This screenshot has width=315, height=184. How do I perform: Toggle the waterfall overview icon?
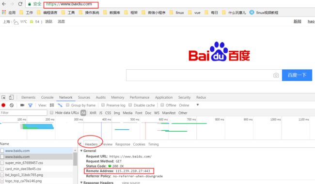(60, 105)
